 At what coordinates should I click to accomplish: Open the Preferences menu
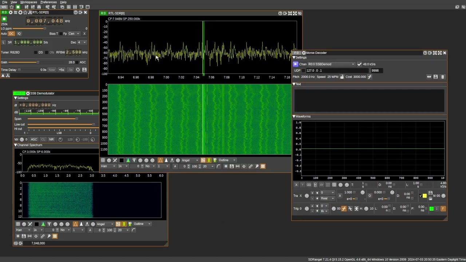coord(48,2)
